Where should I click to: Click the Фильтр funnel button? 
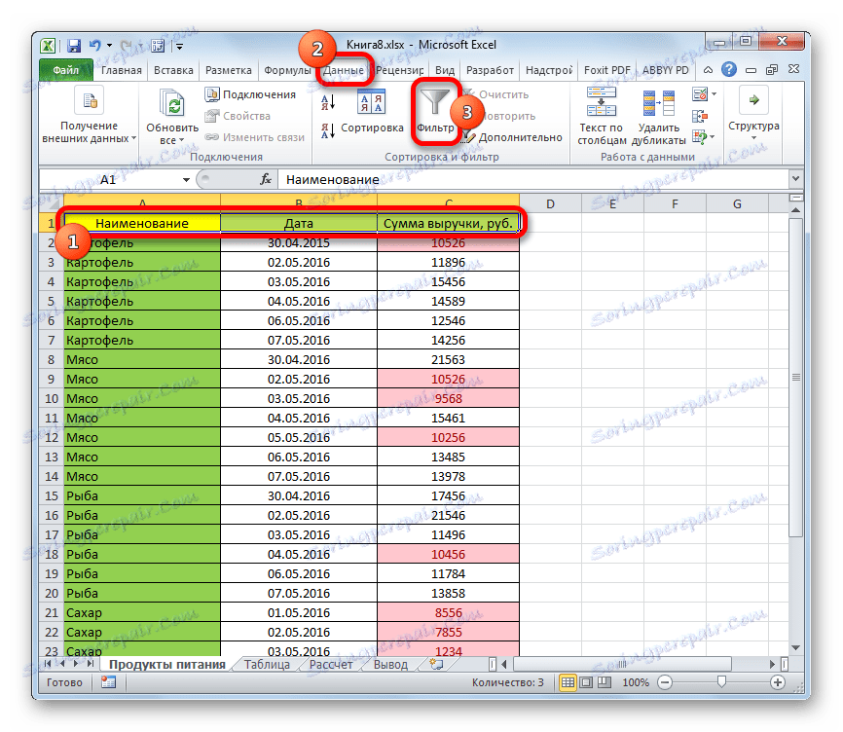(435, 112)
